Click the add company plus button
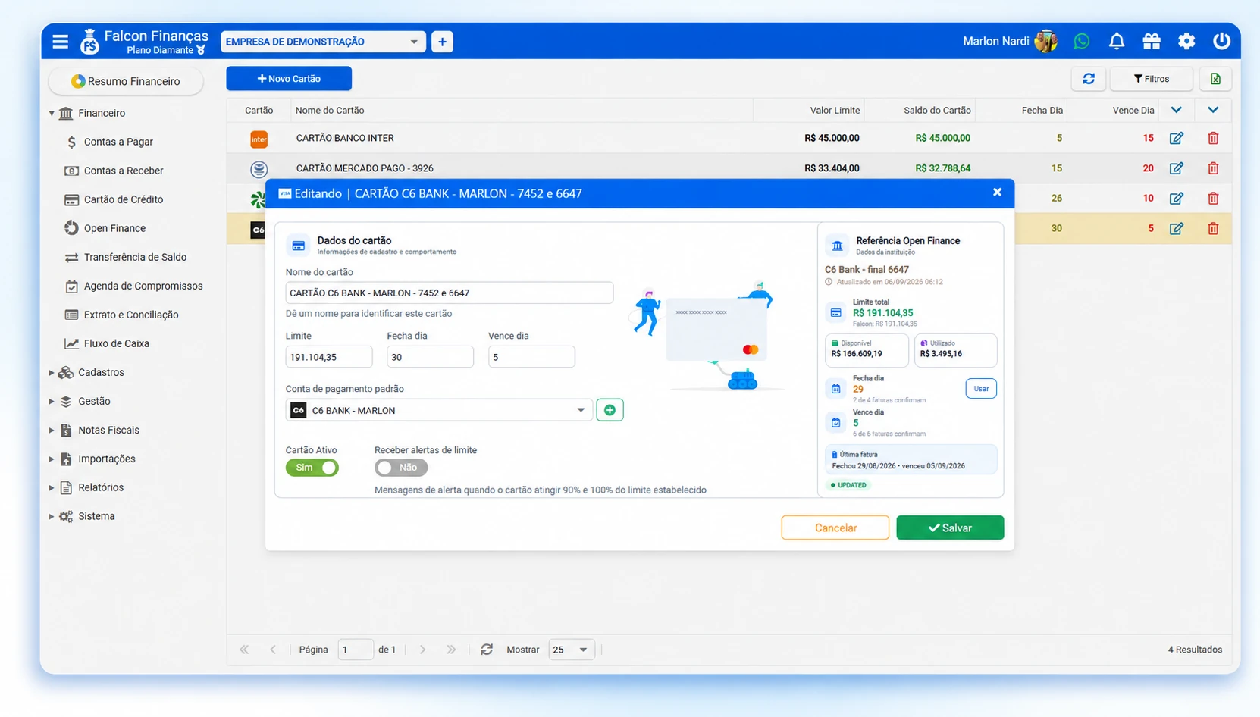 (442, 42)
